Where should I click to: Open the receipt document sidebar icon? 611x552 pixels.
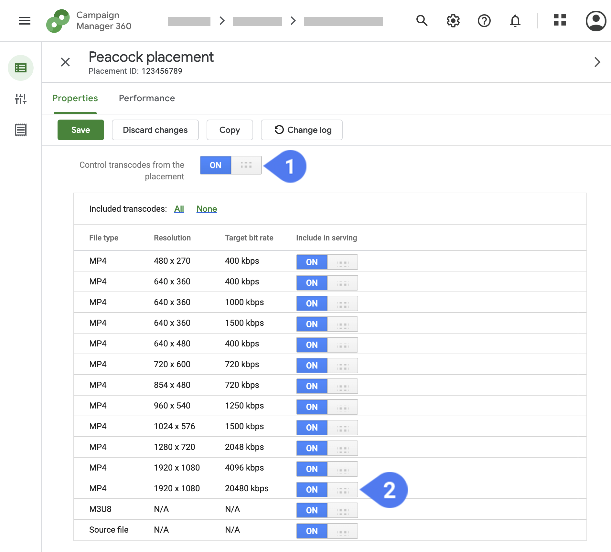pos(21,130)
